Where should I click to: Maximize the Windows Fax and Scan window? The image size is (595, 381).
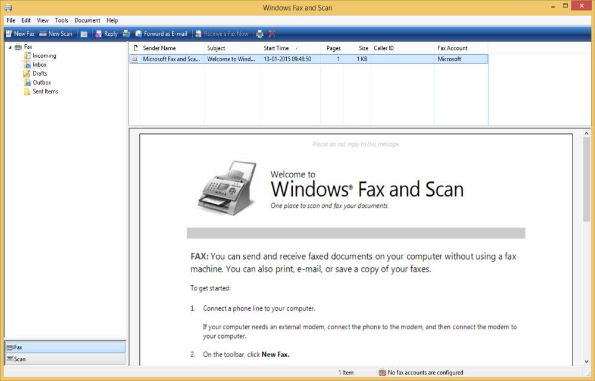tap(565, 7)
